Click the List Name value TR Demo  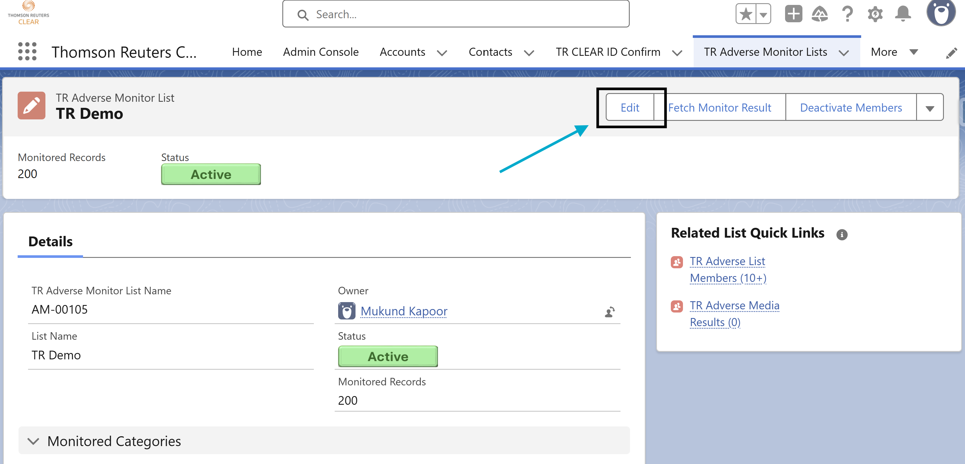(x=56, y=355)
